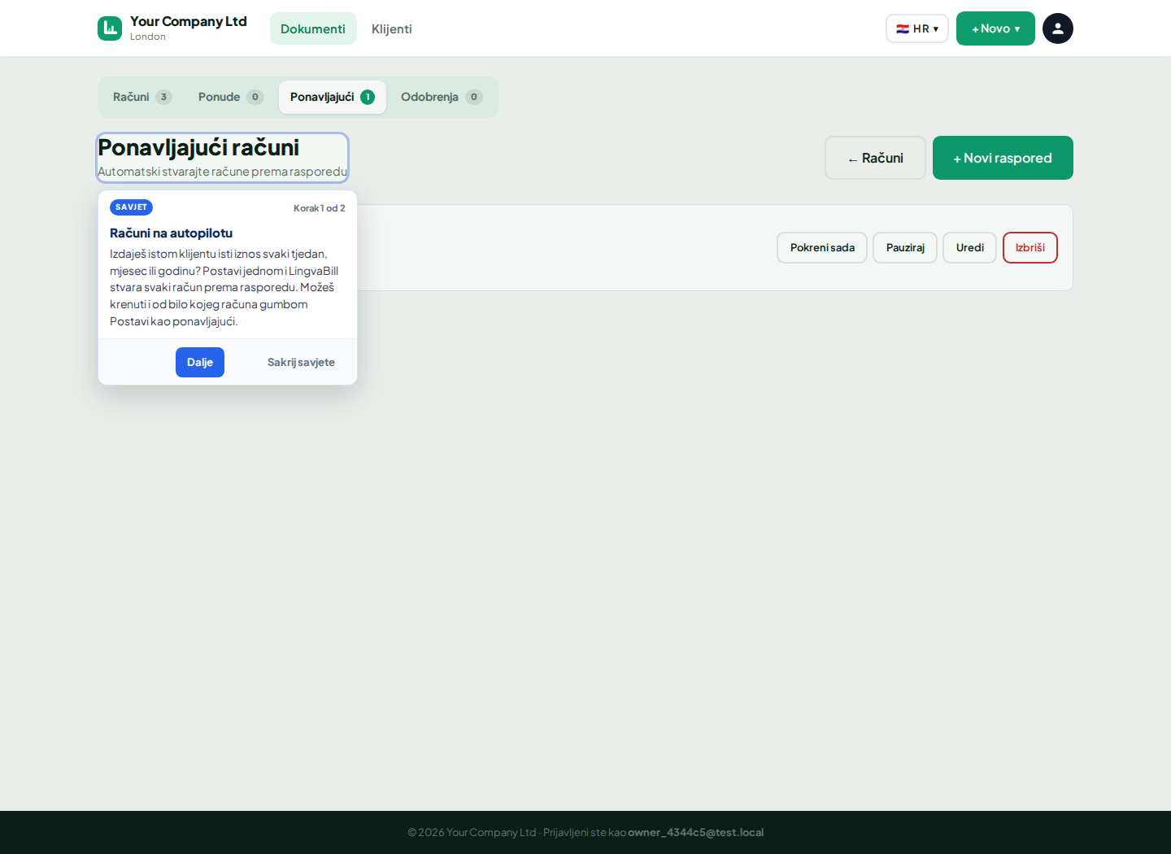The height and width of the screenshot is (854, 1171).
Task: Click the 'Your Company Ltd' company name
Action: coord(189,21)
